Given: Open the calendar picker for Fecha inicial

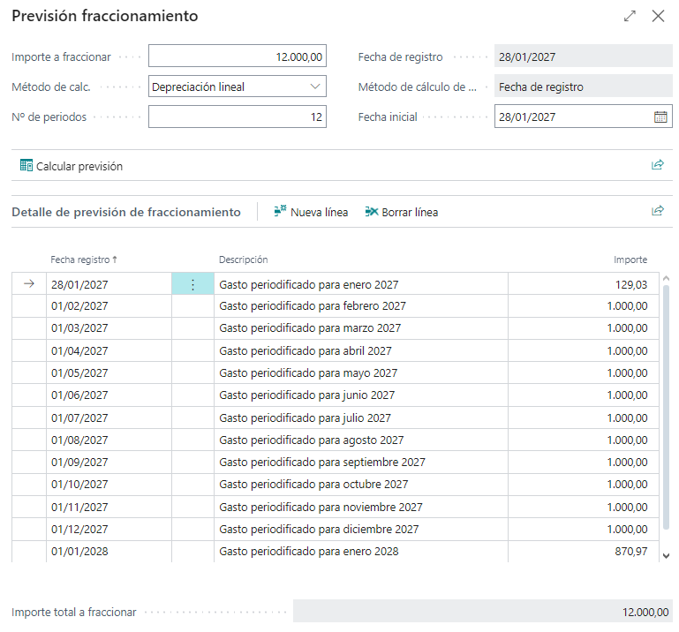Looking at the screenshot, I should click(x=660, y=117).
